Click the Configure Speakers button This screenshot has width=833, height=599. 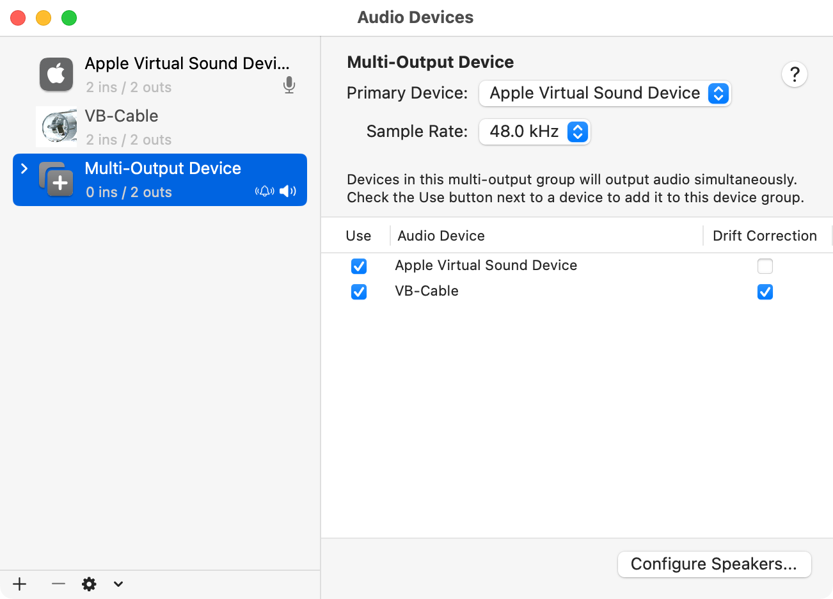[714, 564]
